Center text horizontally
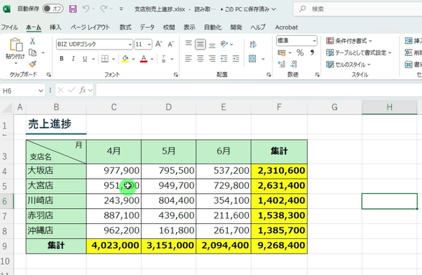422x275 pixels. [201, 59]
